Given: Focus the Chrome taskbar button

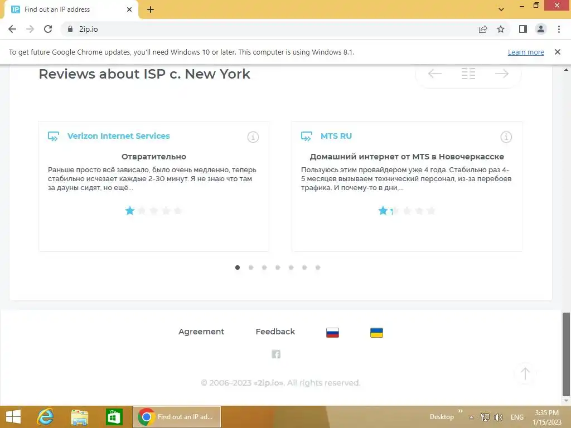Looking at the screenshot, I should click(x=177, y=417).
